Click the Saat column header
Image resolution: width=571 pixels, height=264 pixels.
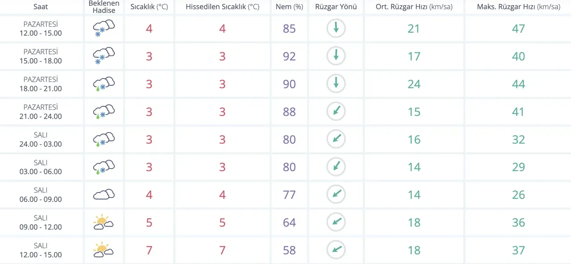41,7
